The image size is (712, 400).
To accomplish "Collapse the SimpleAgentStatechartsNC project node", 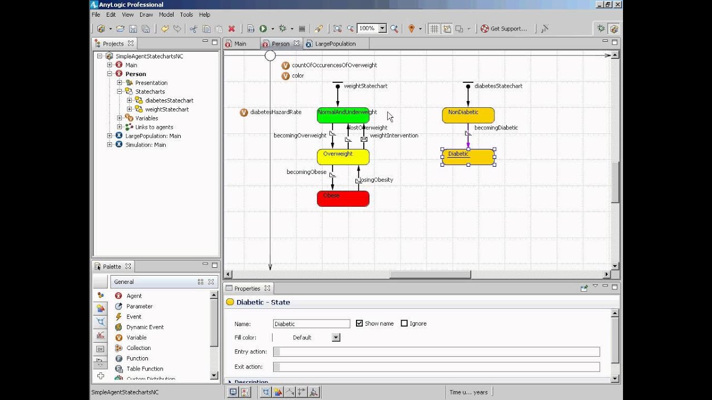I will click(x=100, y=56).
